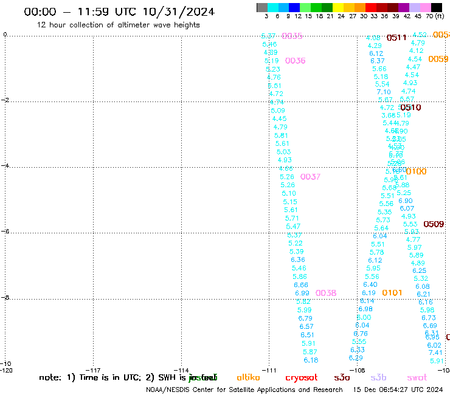The height and width of the screenshot is (395, 450).
Task: Click the 'cryosat' satellite legend label
Action: [302, 378]
